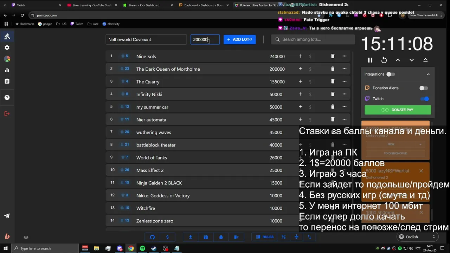The height and width of the screenshot is (253, 450).
Task: Open more options for Nier automata
Action: [345, 119]
